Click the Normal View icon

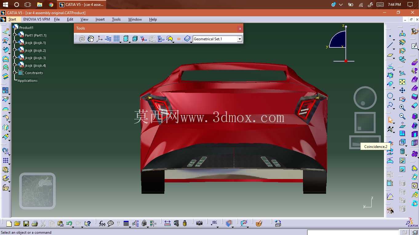402,125
